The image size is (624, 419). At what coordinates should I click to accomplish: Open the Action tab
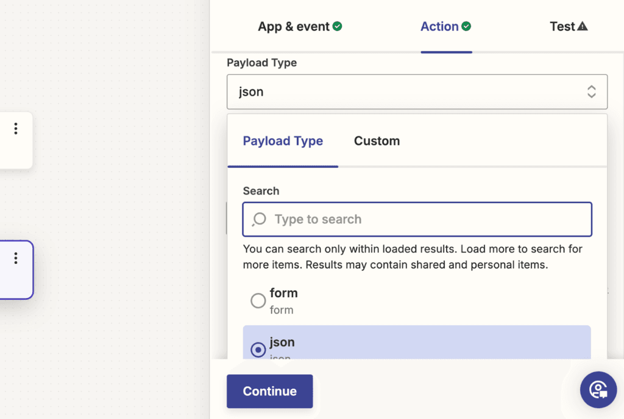point(439,26)
